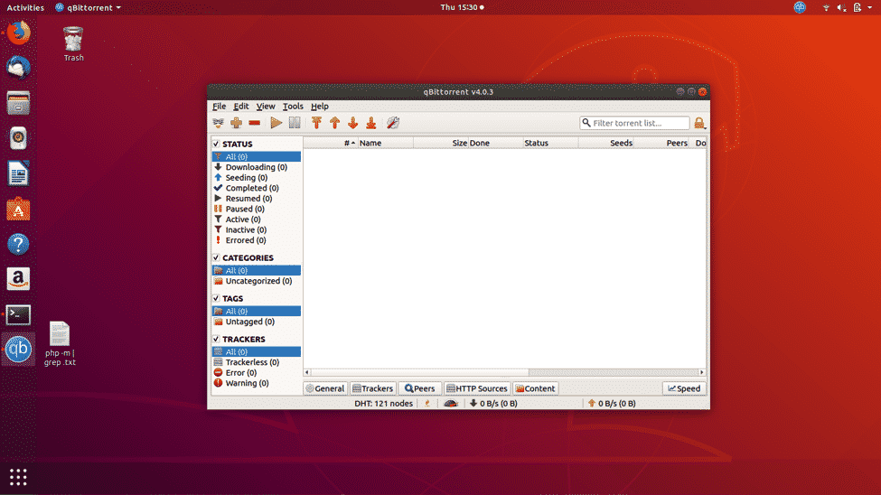The height and width of the screenshot is (495, 881).
Task: Switch to the Trackers tab
Action: click(372, 388)
